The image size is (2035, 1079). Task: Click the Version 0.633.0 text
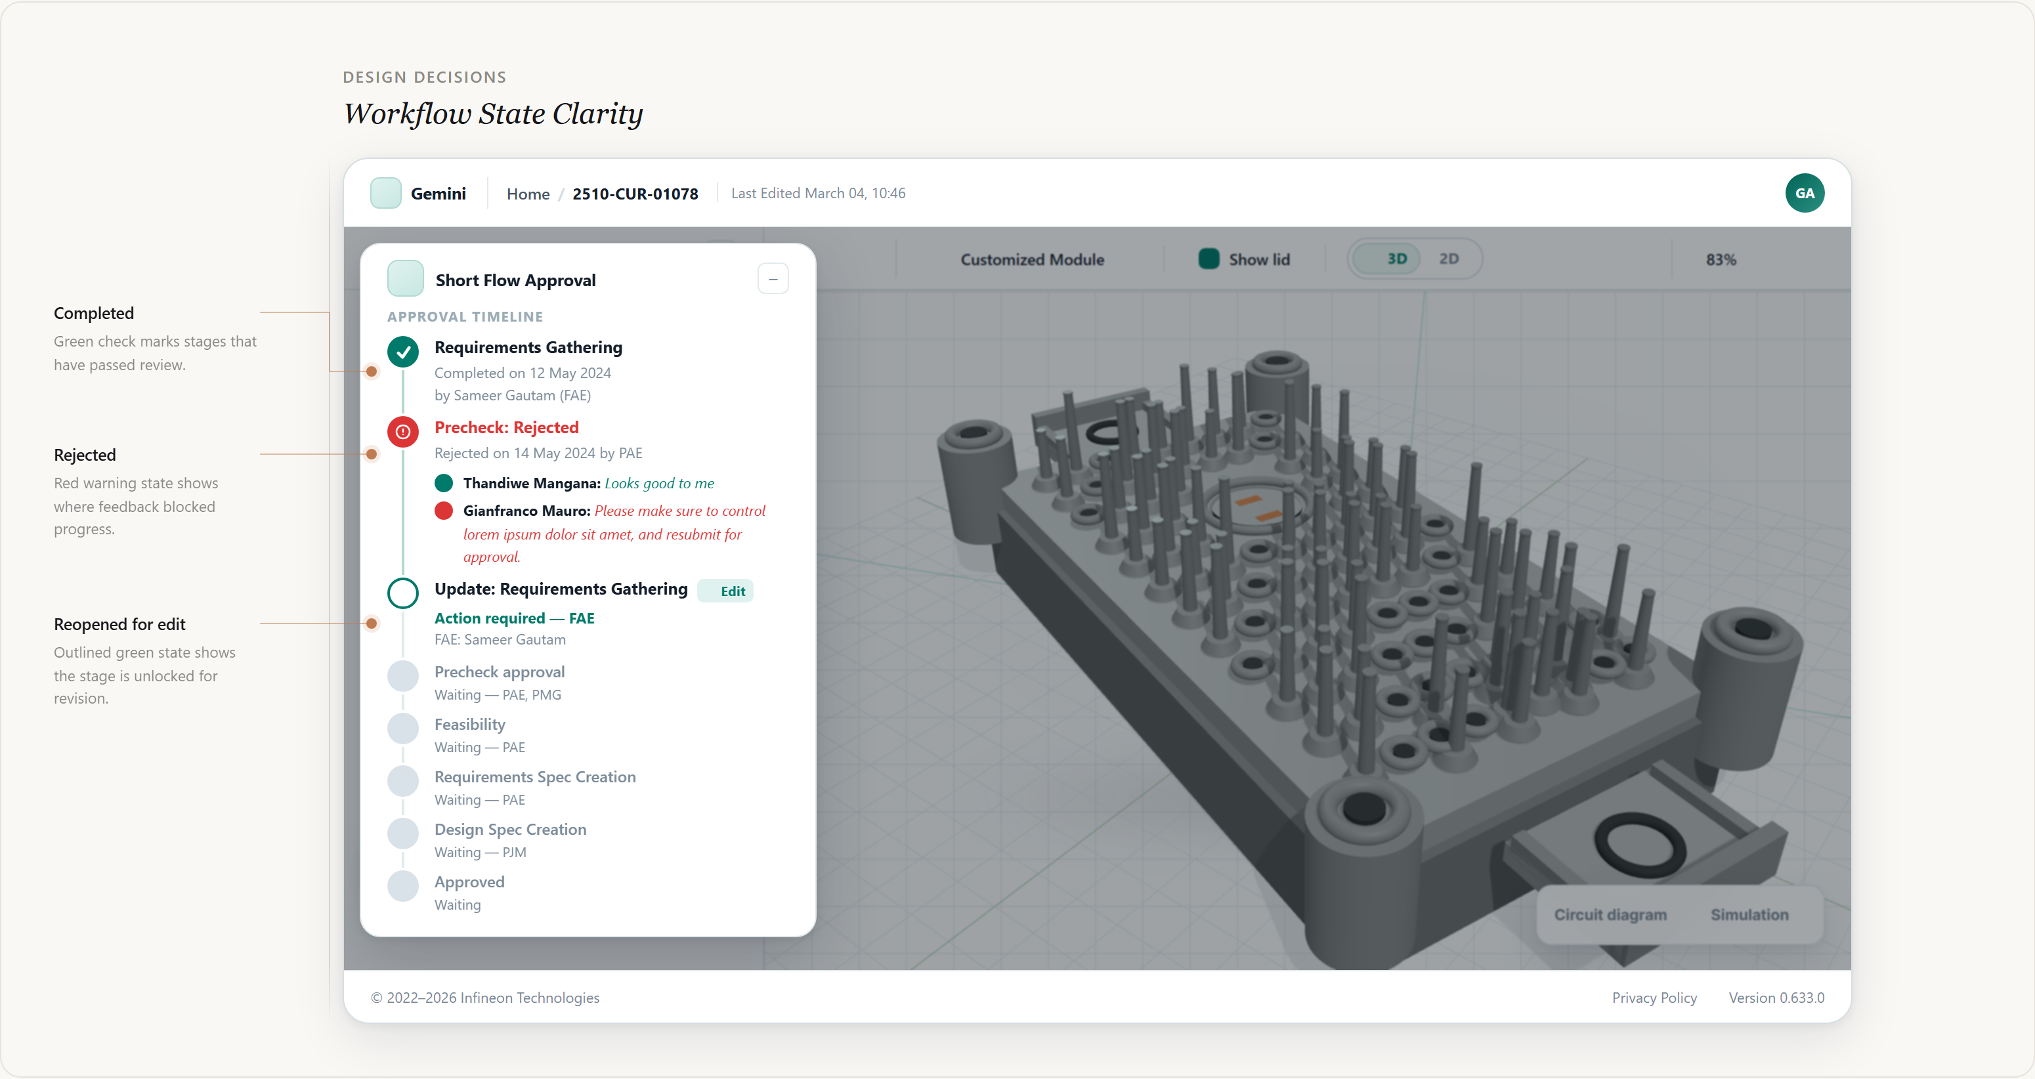click(1776, 998)
